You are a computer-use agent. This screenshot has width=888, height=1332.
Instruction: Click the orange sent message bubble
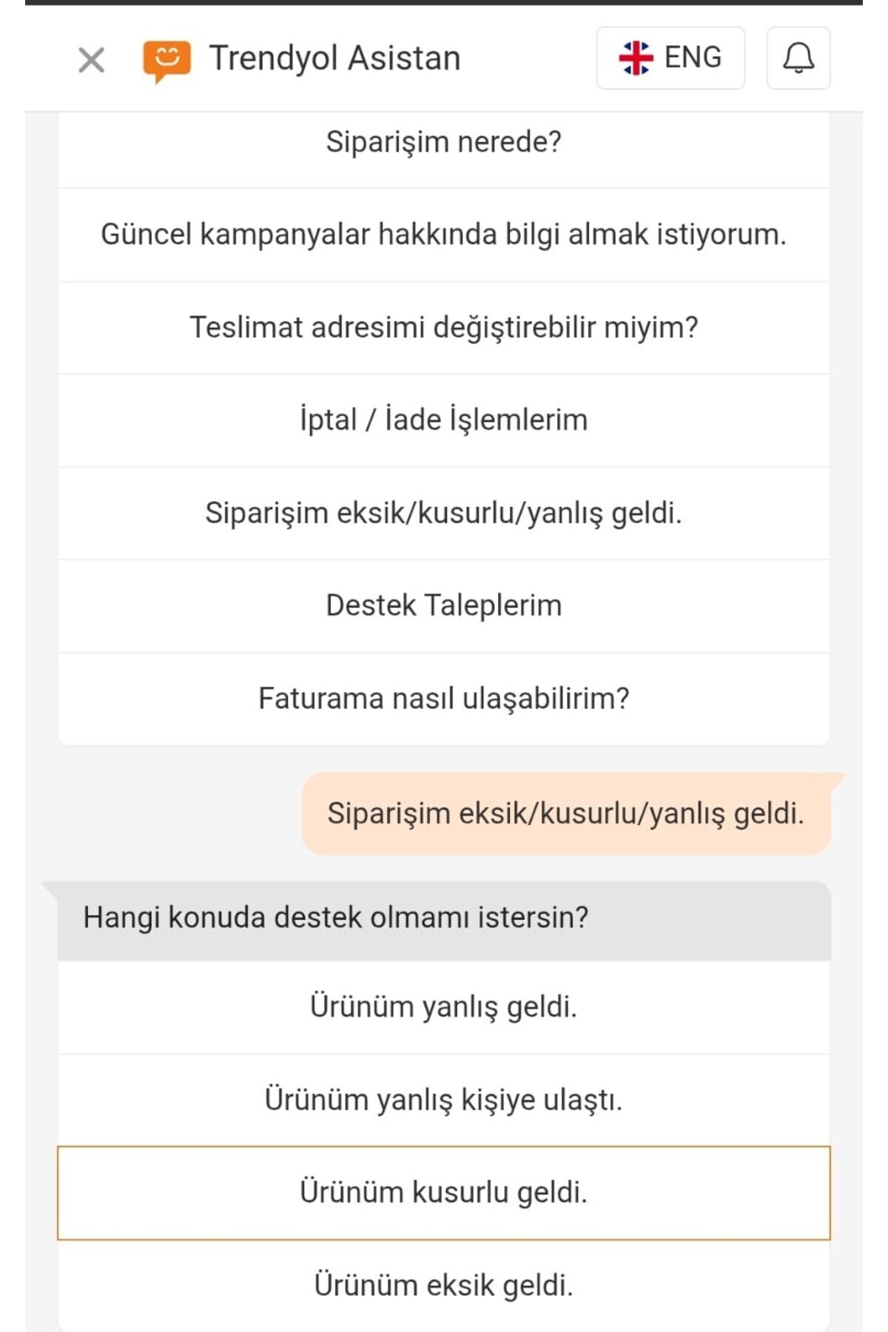coord(566,813)
